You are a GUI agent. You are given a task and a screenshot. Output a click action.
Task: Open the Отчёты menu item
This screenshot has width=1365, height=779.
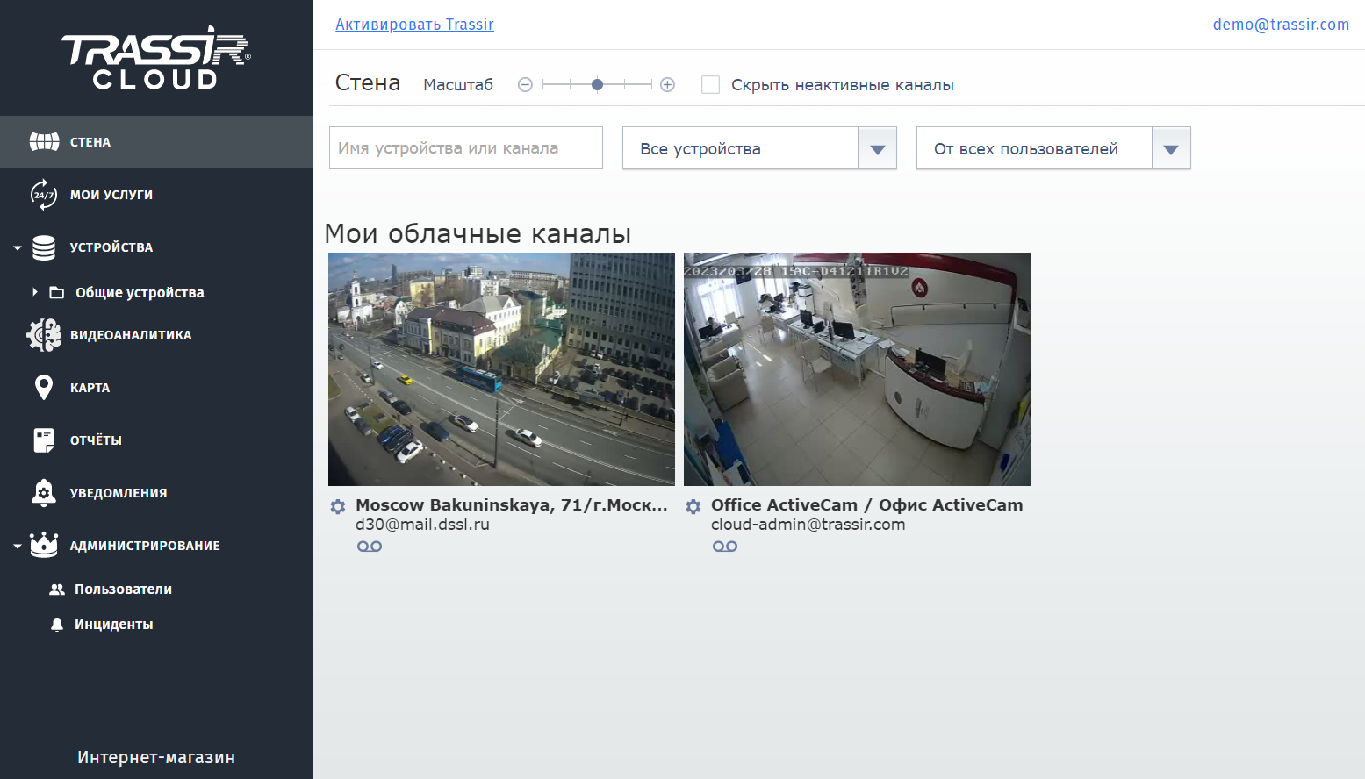[96, 440]
